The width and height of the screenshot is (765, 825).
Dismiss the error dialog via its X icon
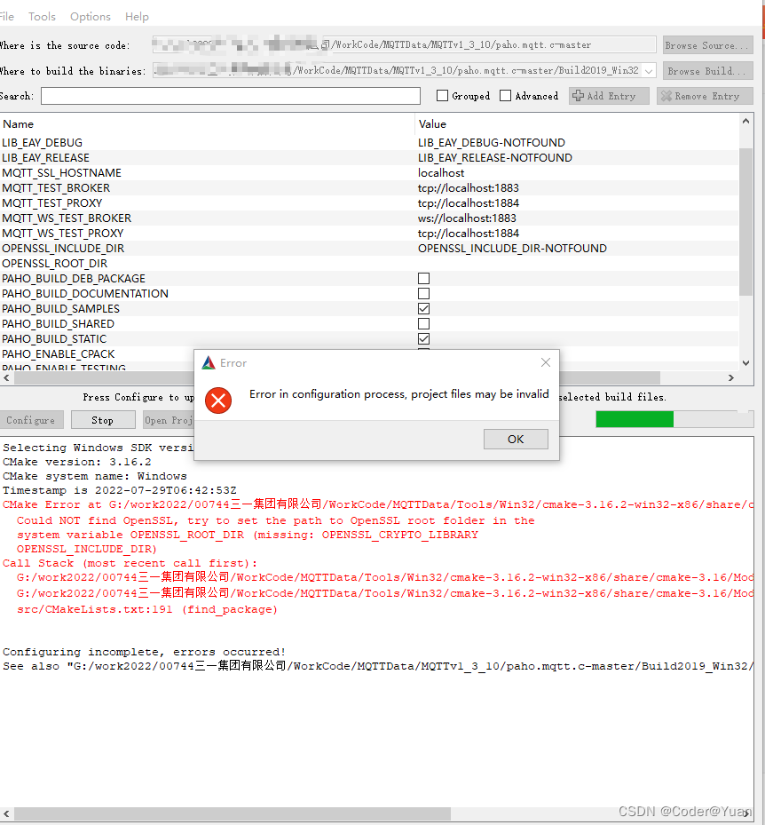[x=545, y=362]
